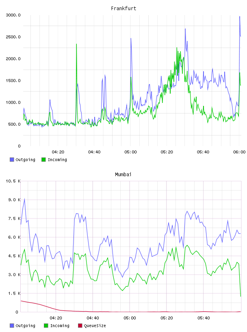Click the 05:00 time label on Mumbai chart

coord(130,318)
